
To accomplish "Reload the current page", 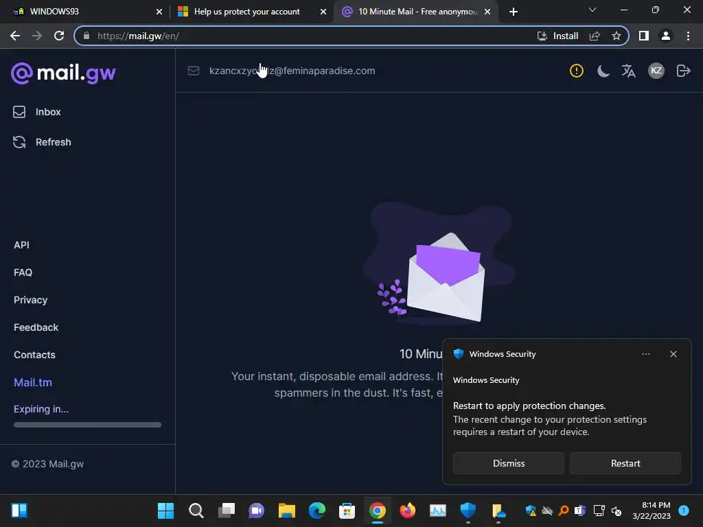I will [x=59, y=36].
